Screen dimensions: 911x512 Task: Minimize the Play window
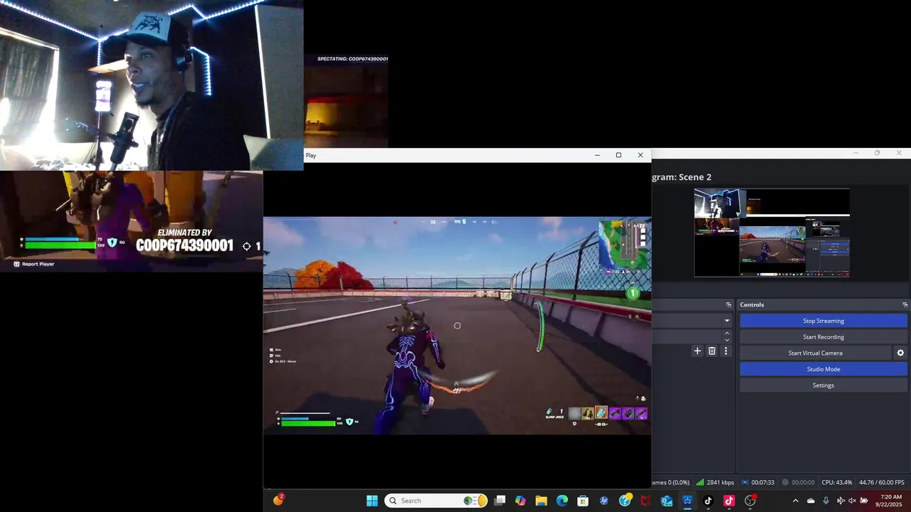click(x=597, y=155)
